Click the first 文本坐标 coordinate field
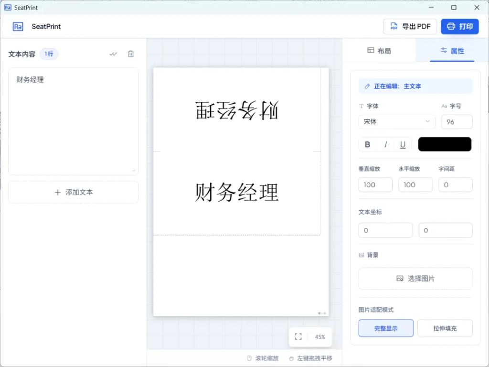The height and width of the screenshot is (367, 489). click(x=385, y=230)
